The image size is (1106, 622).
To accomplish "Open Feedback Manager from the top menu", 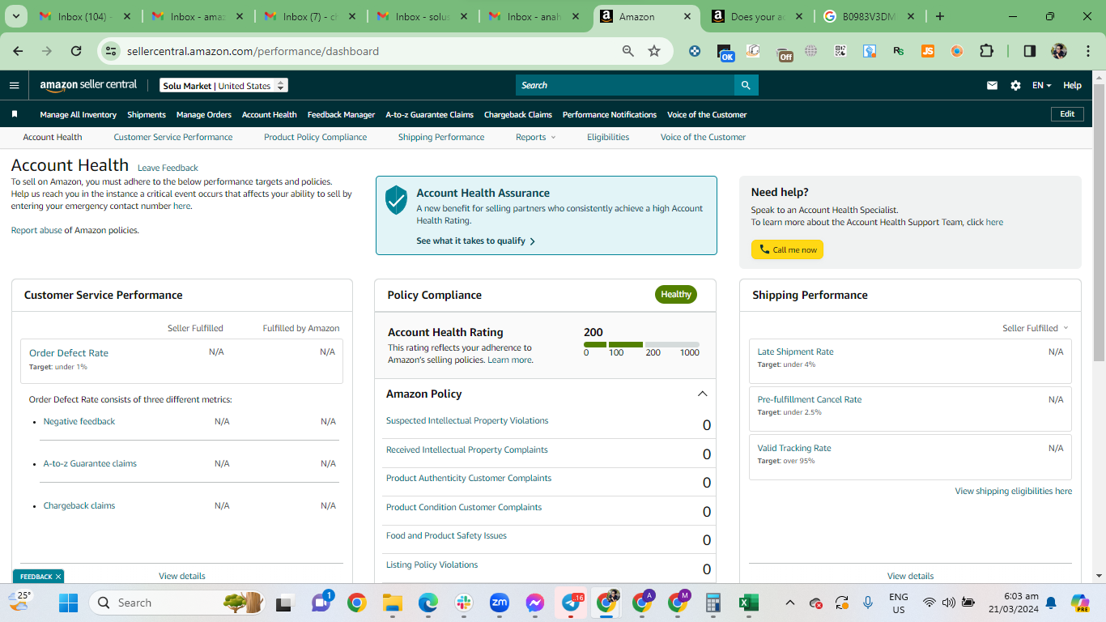I will [341, 114].
